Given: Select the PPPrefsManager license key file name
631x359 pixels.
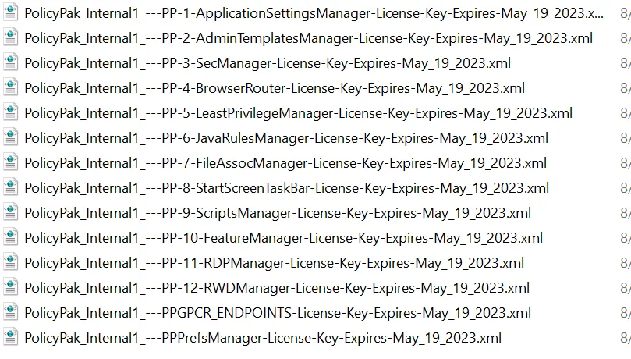Looking at the screenshot, I should click(x=263, y=338).
